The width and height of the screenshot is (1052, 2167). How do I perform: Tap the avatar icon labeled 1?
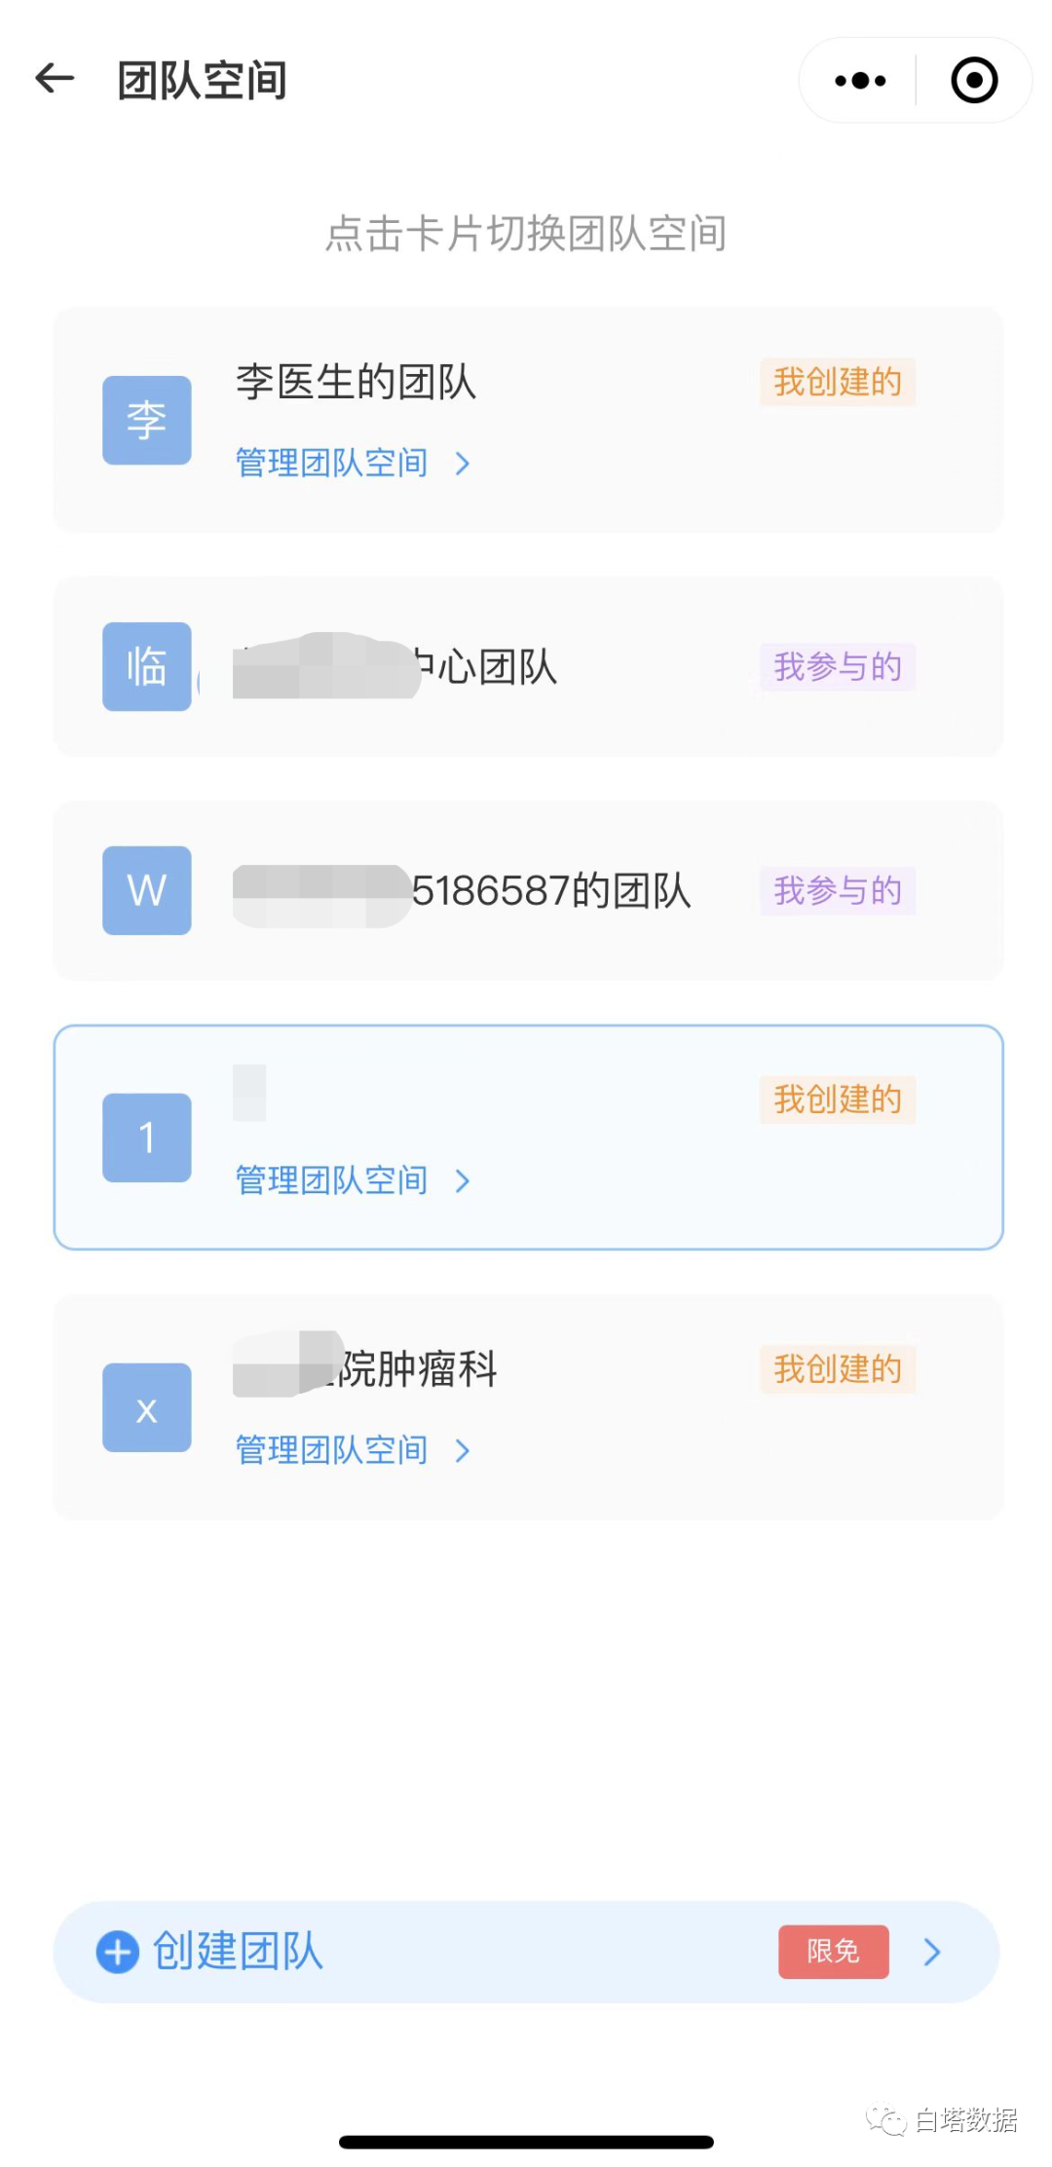pos(147,1138)
